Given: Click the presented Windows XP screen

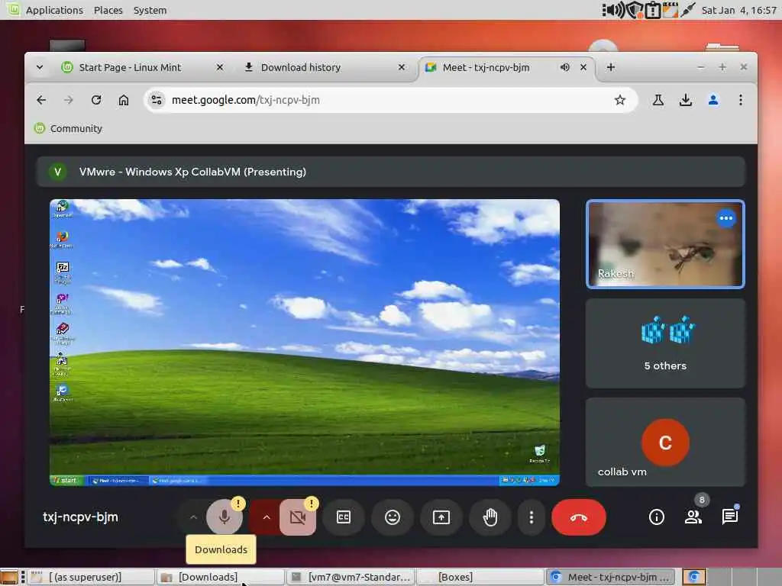Looking at the screenshot, I should [304, 343].
